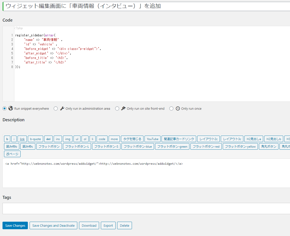This screenshot has width=290, height=236.
Task: Click the レイアウト3c button
Action: point(232,139)
